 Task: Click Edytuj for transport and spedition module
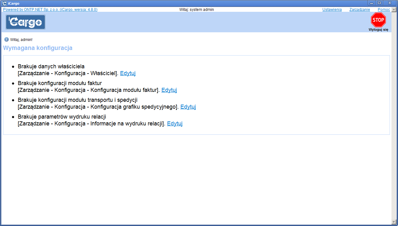[x=188, y=107]
